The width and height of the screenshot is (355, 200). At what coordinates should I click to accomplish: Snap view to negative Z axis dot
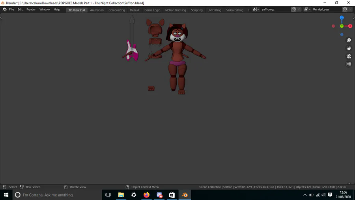click(342, 34)
